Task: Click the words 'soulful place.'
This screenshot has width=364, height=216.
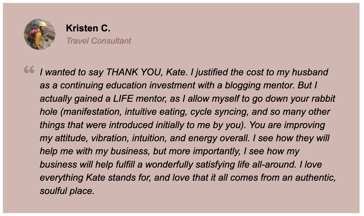Action: 67,191
